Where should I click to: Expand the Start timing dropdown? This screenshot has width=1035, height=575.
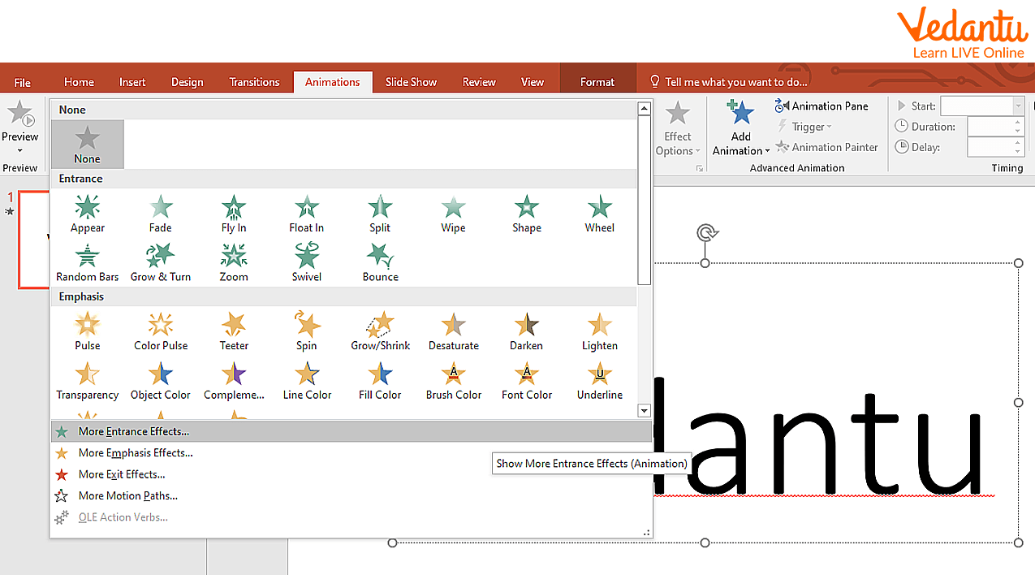(x=1018, y=106)
